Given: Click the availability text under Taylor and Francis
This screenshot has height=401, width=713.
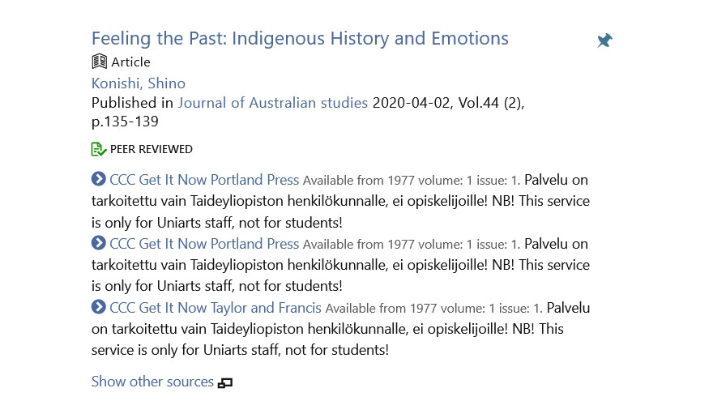Looking at the screenshot, I should click(433, 308).
